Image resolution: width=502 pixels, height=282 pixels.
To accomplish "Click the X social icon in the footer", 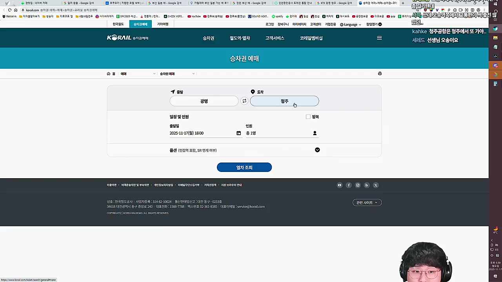I will coord(375,185).
